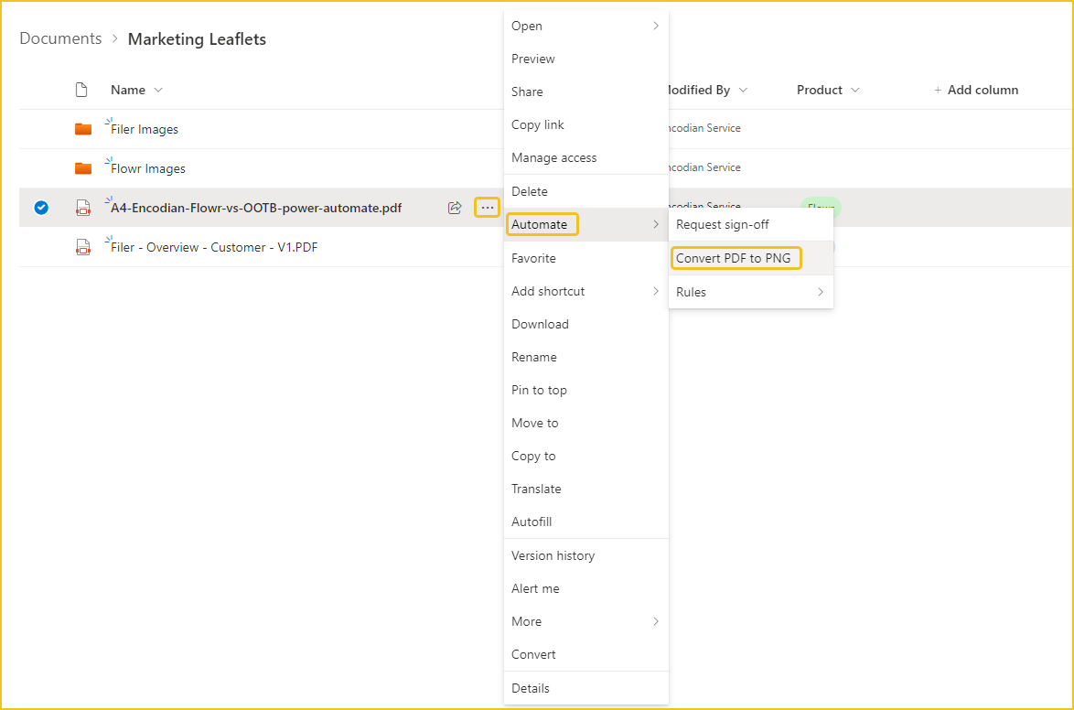This screenshot has width=1074, height=710.
Task: Open the three-dots more actions button
Action: 487,208
